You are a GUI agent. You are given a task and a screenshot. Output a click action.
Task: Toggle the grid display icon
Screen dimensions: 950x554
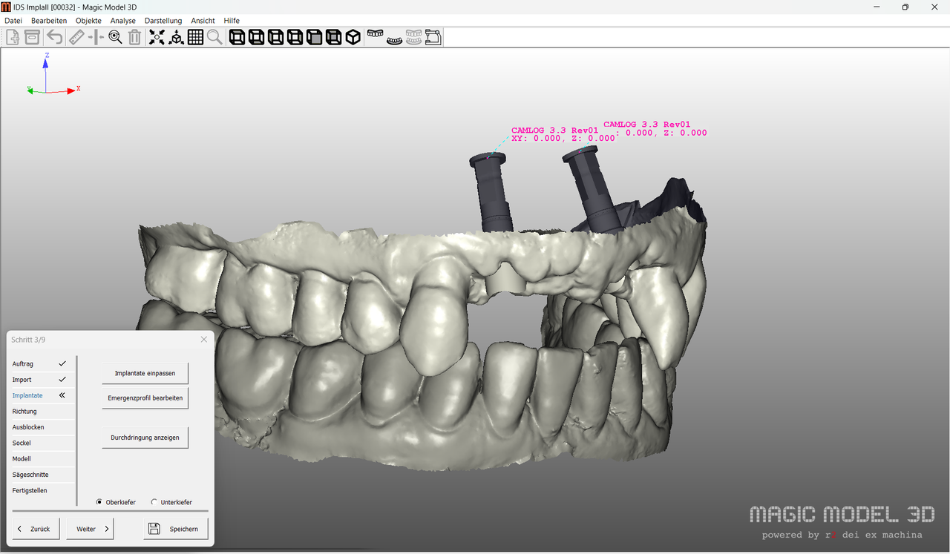pos(195,37)
